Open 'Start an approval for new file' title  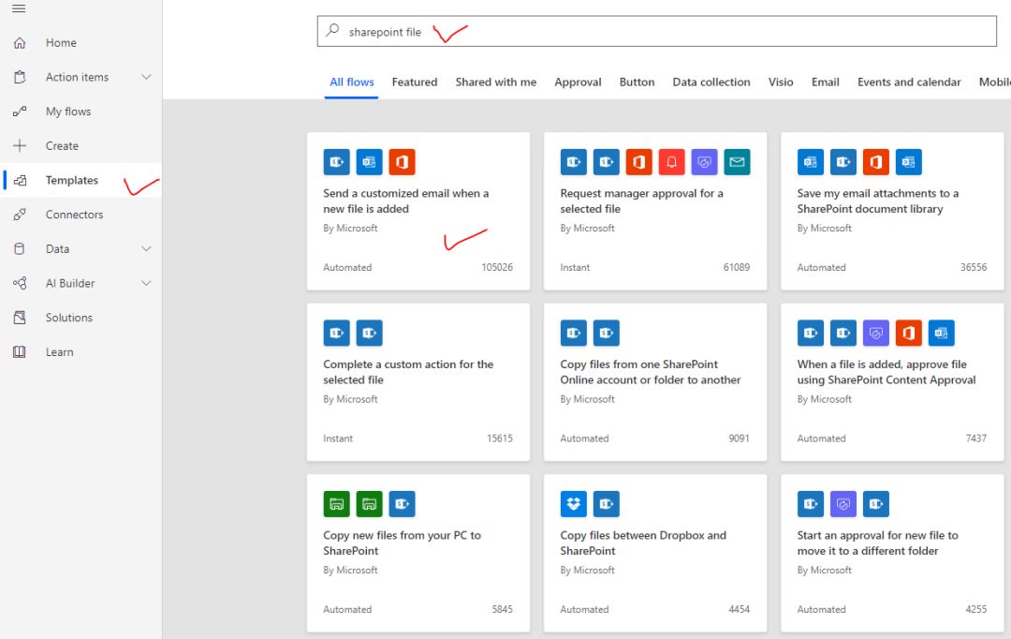point(877,542)
